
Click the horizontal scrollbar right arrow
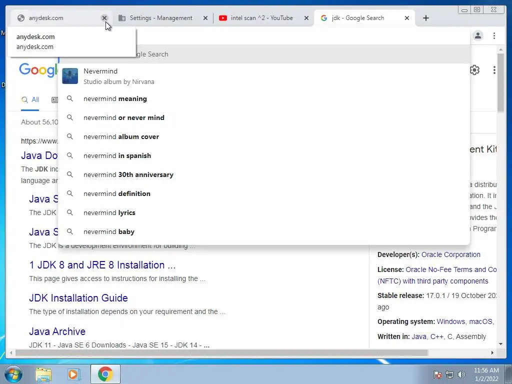(492, 352)
